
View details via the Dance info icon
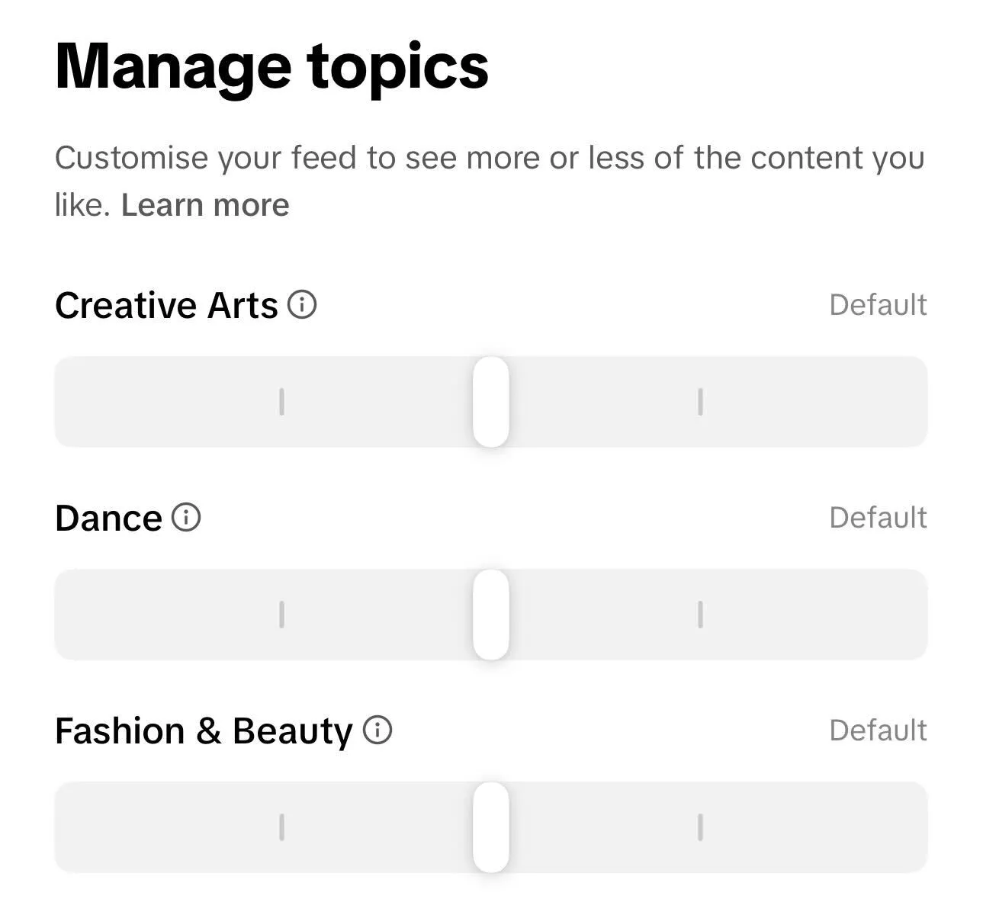point(185,518)
